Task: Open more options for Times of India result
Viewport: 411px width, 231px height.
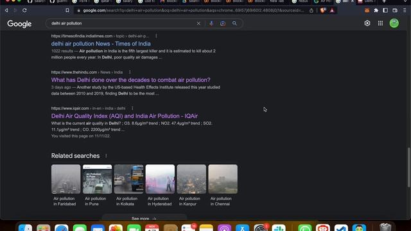Action: pyautogui.click(x=156, y=36)
